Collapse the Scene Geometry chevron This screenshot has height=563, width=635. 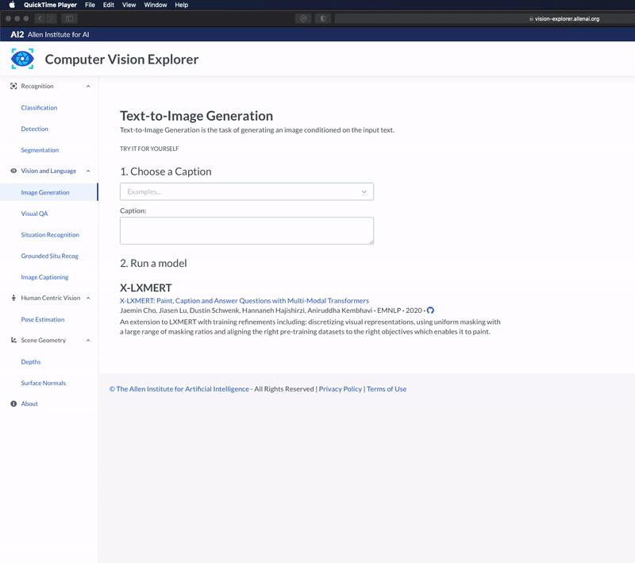click(x=88, y=341)
